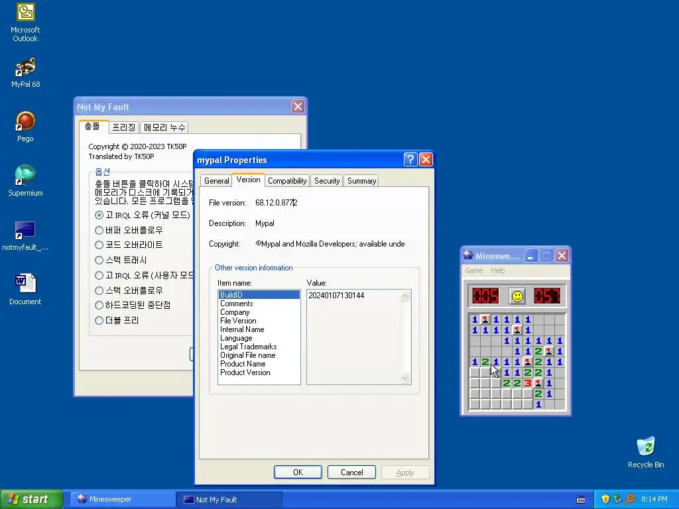Open the Security tab
This screenshot has height=509, width=679.
click(x=327, y=181)
